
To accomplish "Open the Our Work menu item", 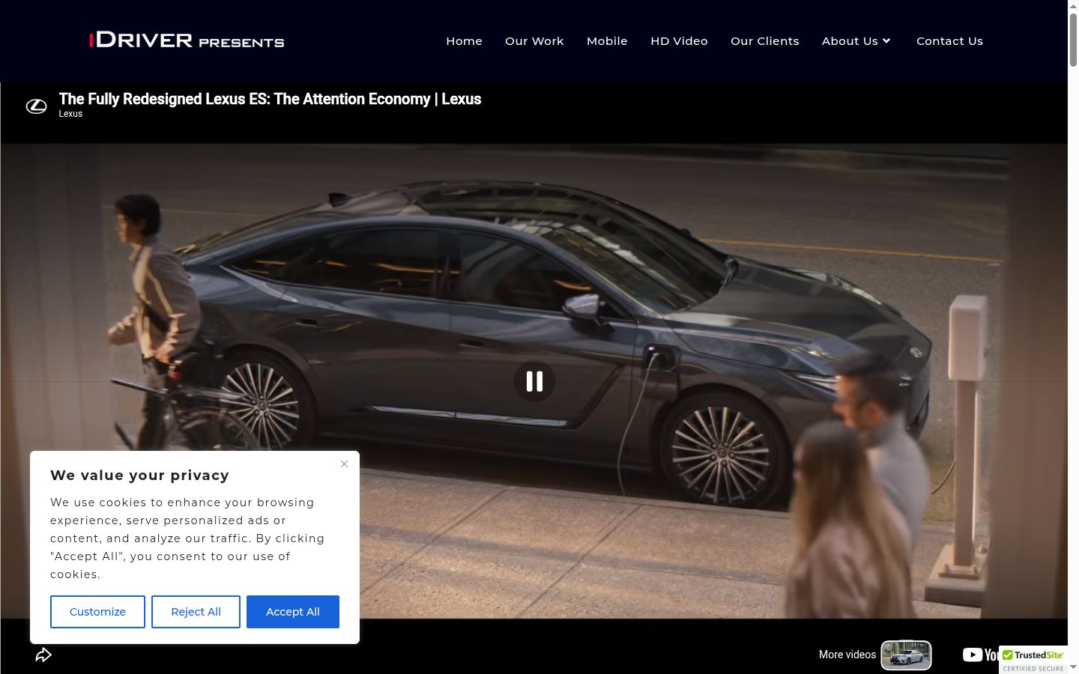I will (x=534, y=41).
